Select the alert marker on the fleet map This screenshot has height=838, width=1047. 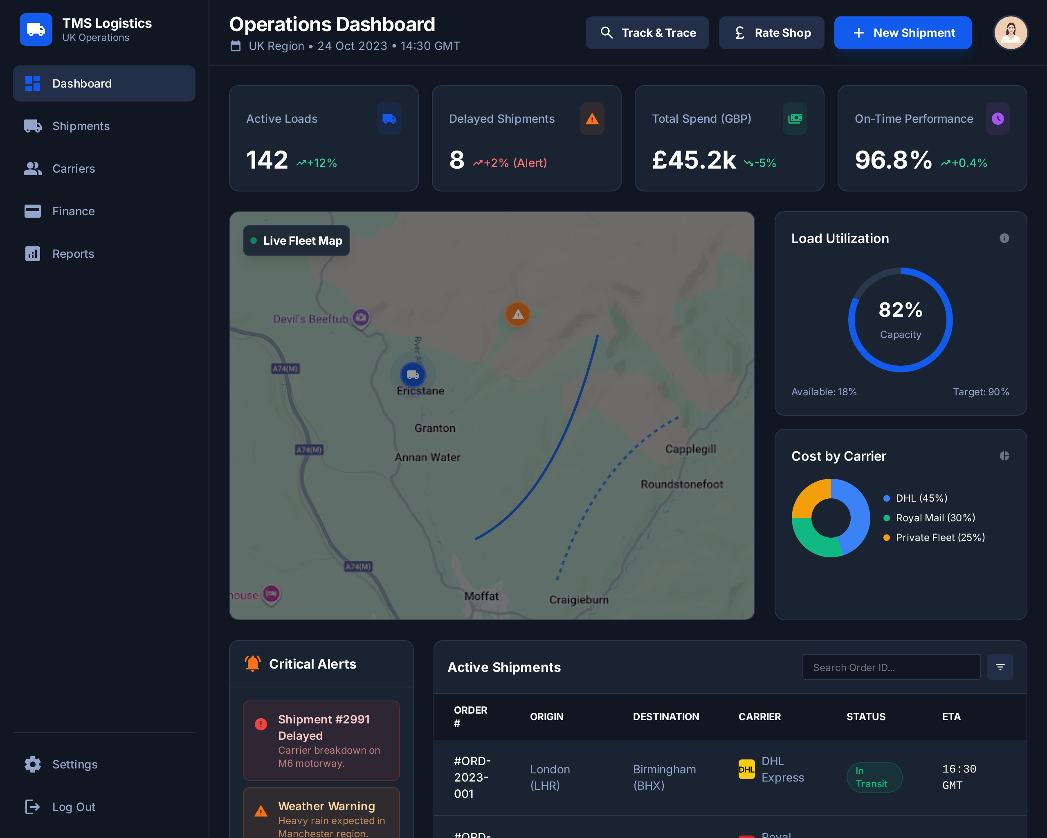point(517,314)
